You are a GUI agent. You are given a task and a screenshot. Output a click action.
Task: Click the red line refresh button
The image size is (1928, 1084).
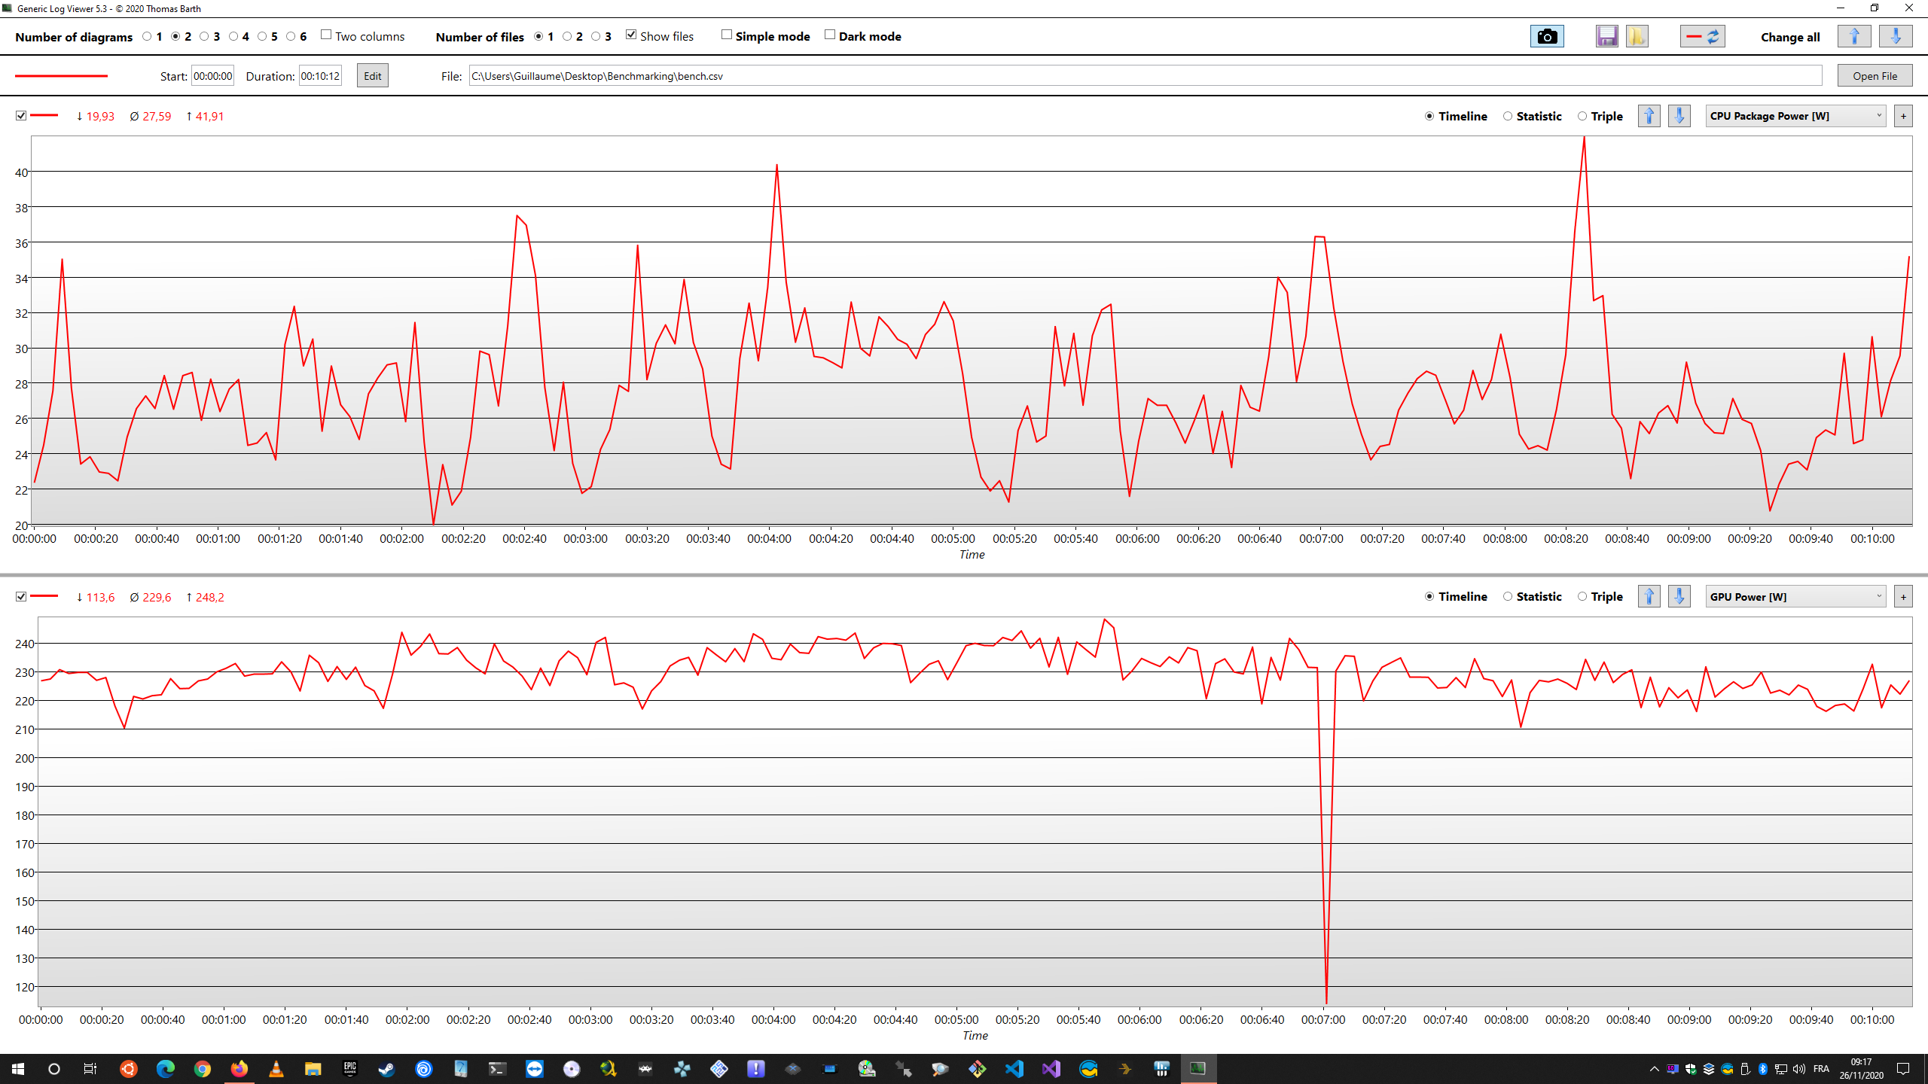[1702, 36]
